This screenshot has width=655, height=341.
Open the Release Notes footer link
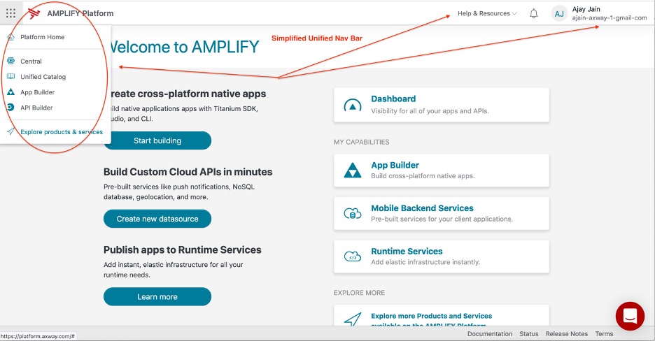pyautogui.click(x=566, y=334)
